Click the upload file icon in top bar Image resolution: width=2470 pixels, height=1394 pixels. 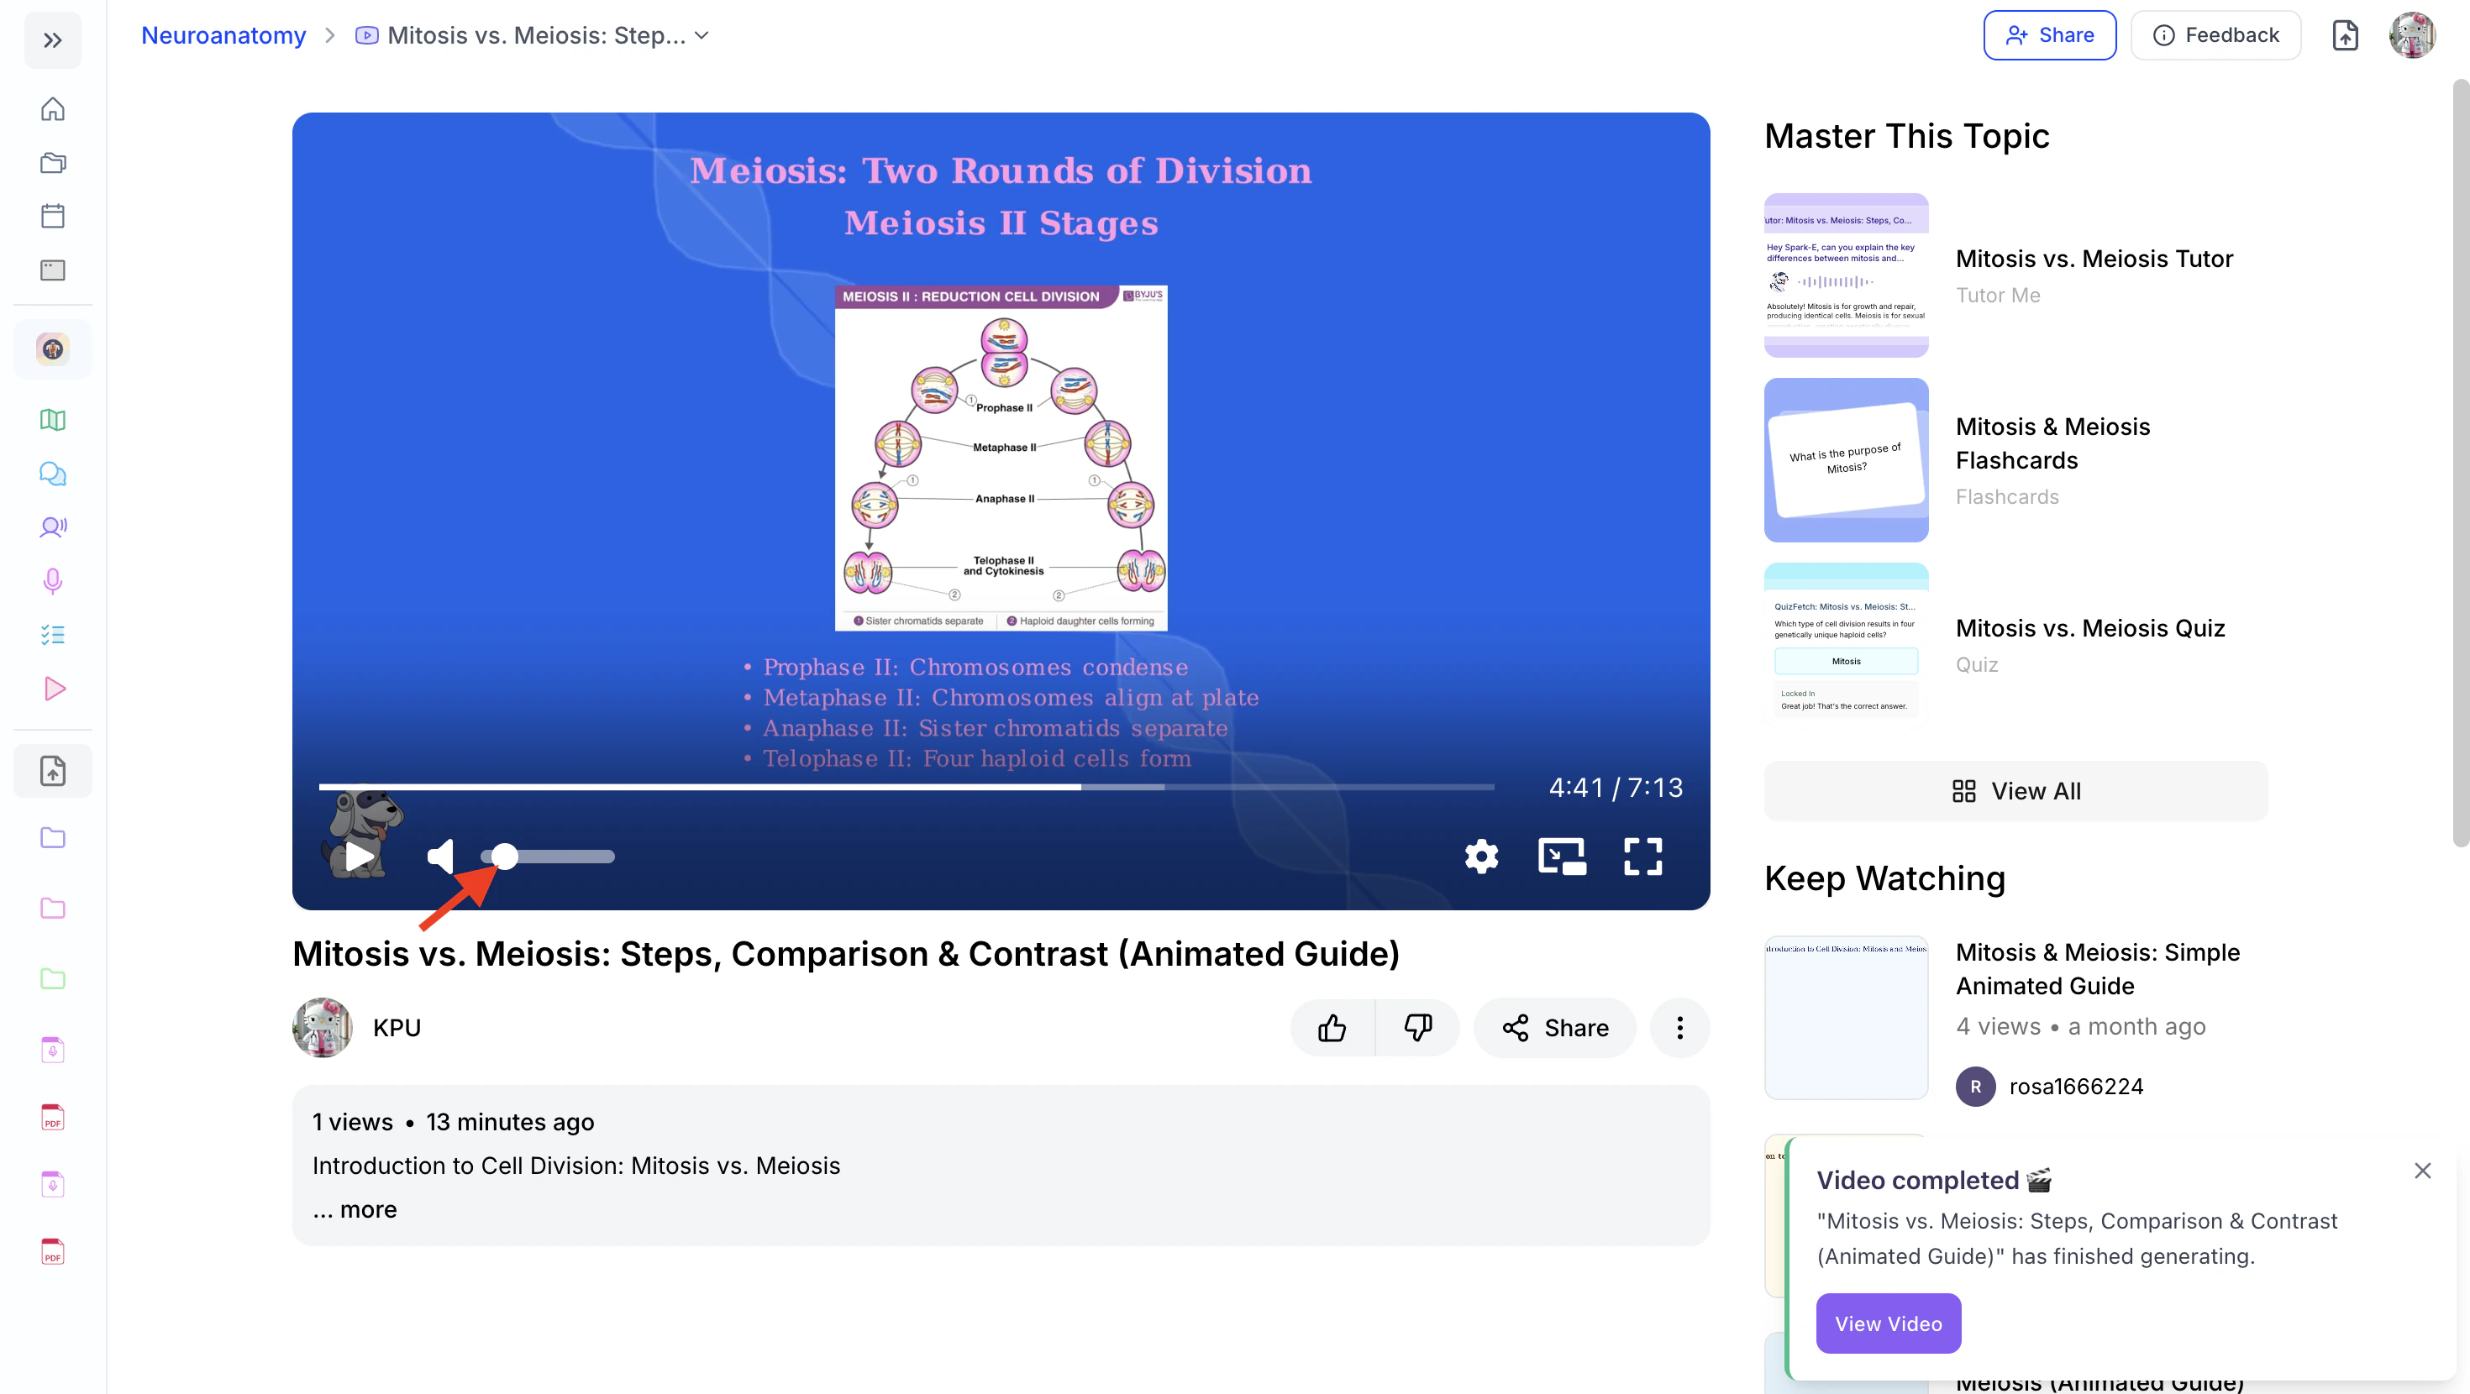coord(2344,35)
